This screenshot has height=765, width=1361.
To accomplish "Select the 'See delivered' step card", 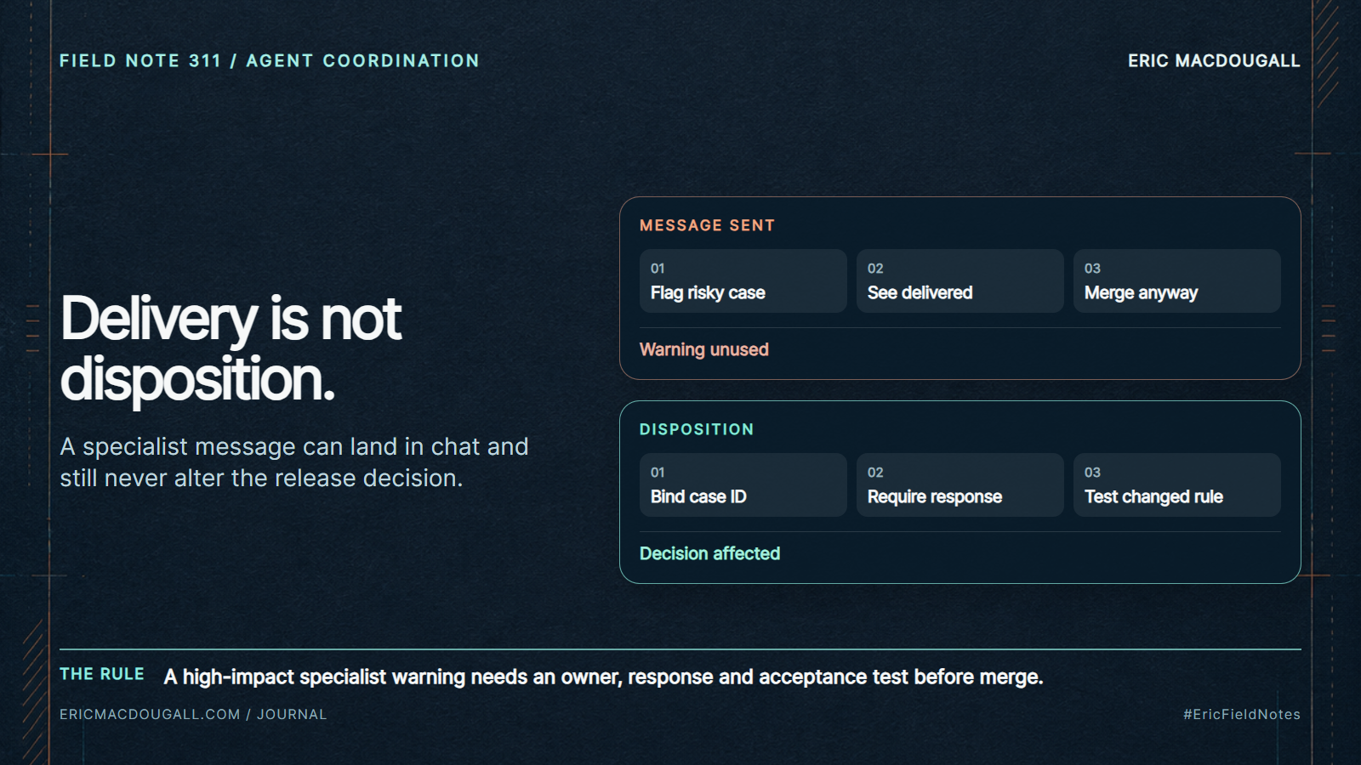I will coord(960,280).
